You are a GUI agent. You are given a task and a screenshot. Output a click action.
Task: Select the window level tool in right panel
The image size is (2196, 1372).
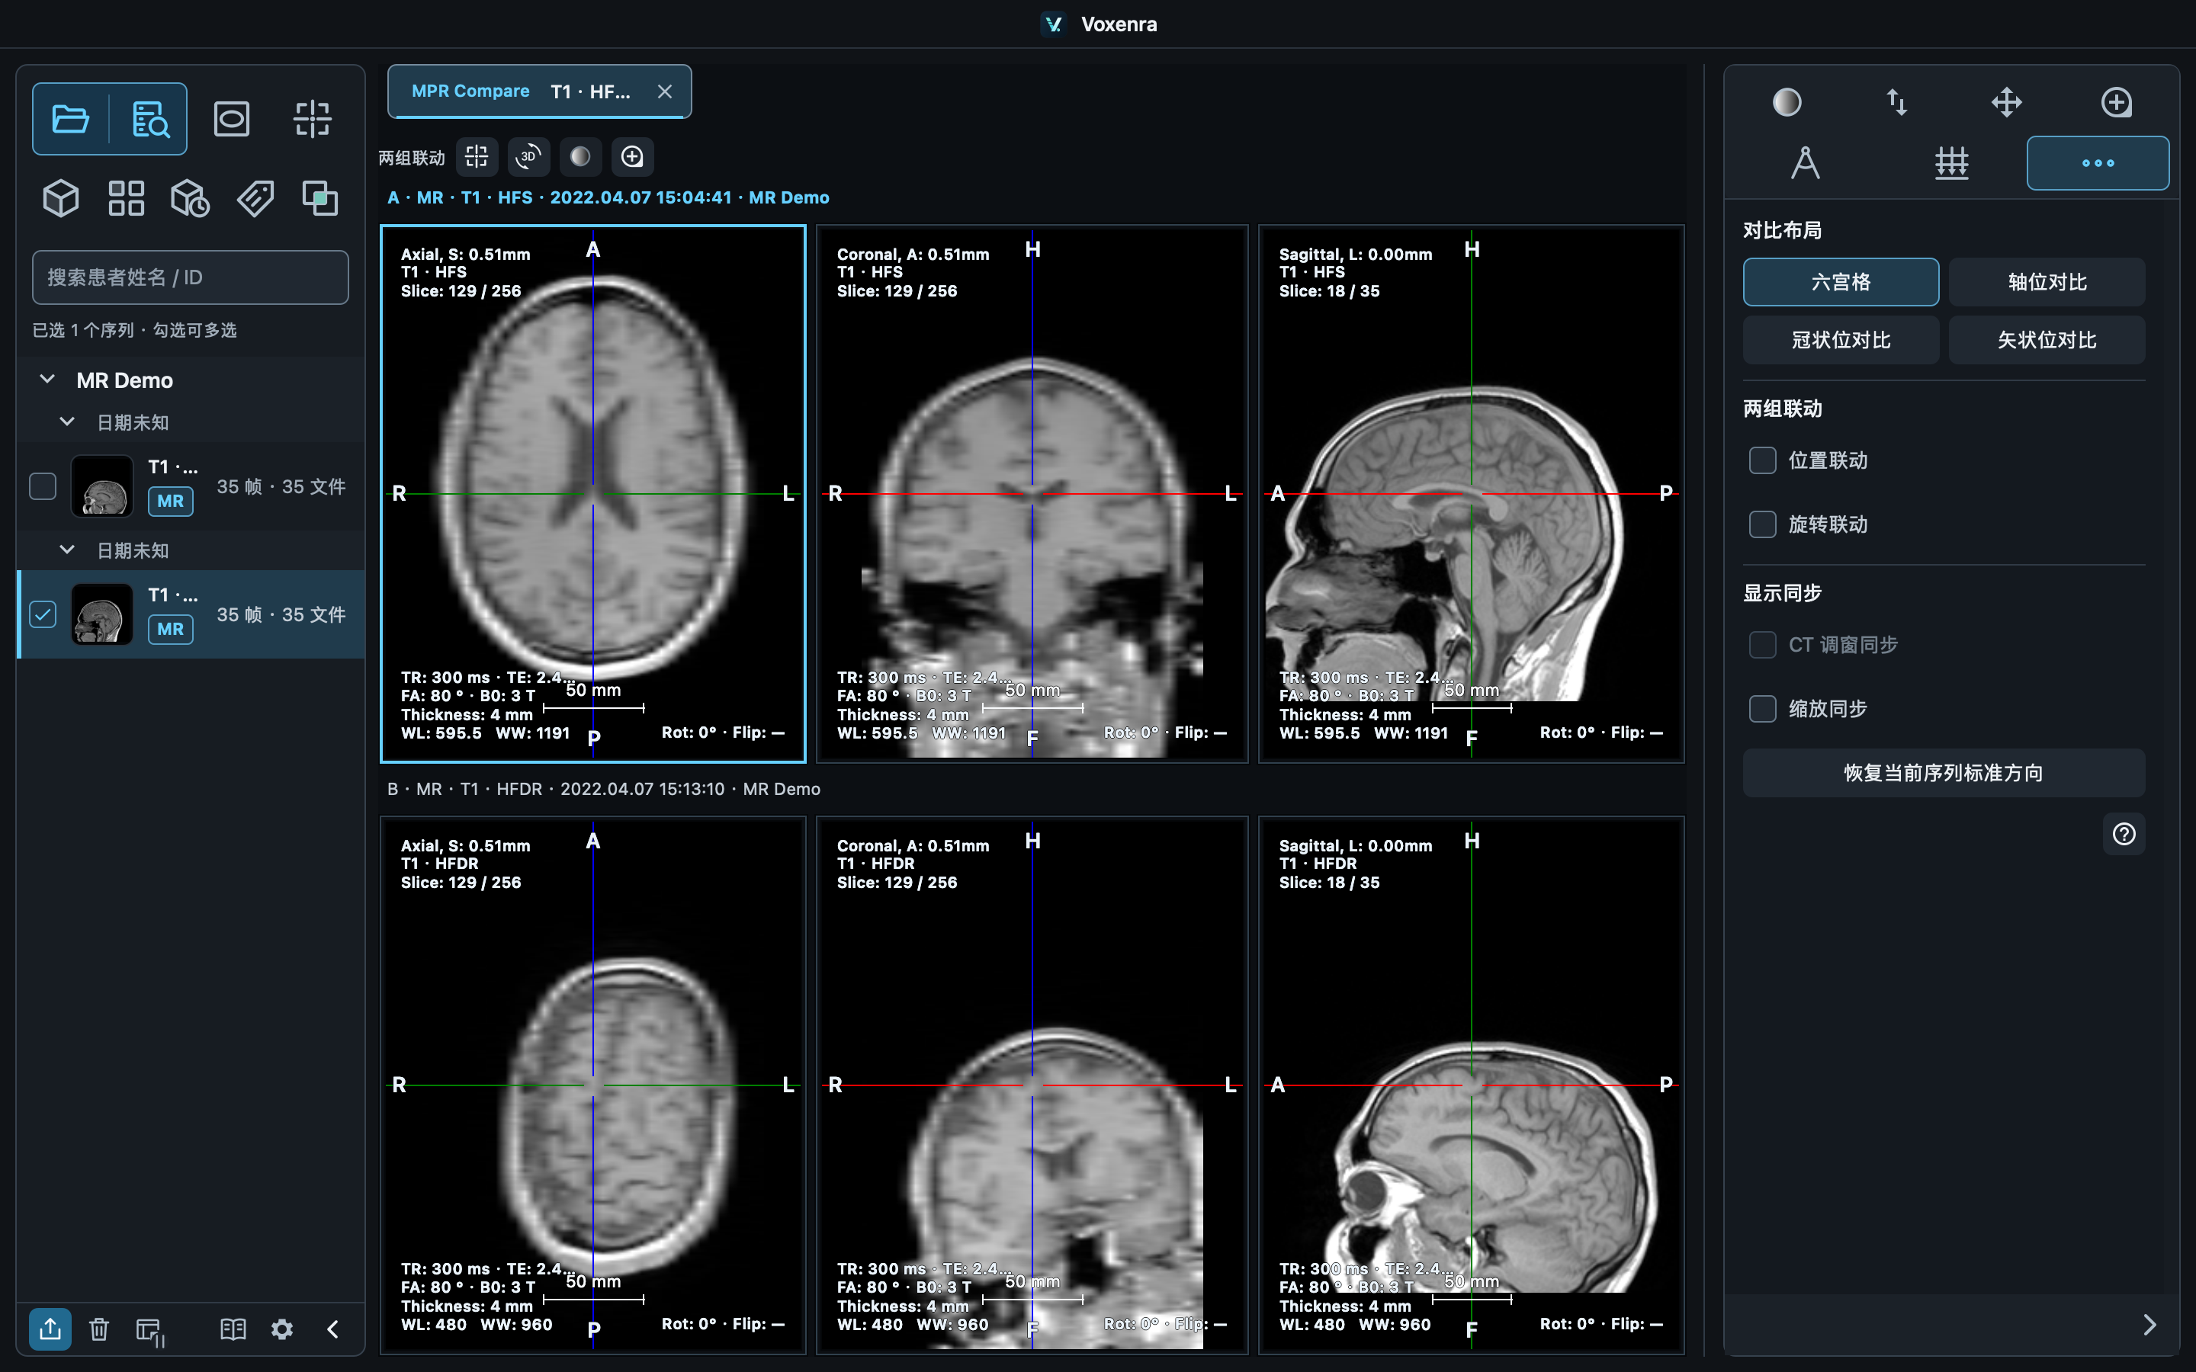[1787, 101]
